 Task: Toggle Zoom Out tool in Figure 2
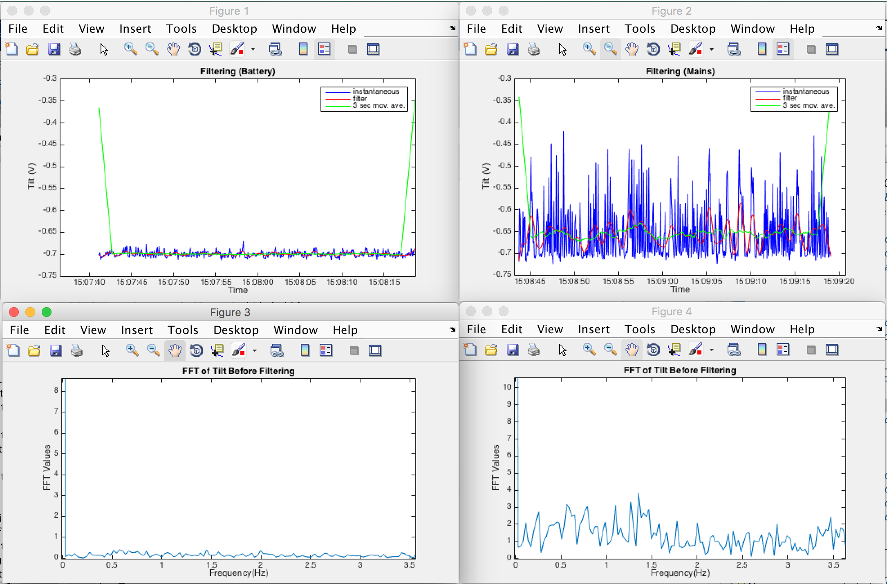coord(610,49)
